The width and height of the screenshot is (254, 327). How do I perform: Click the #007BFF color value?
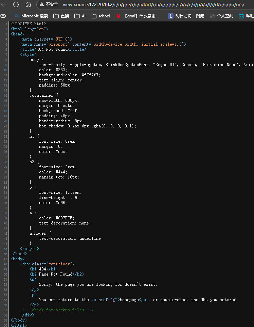64,218
